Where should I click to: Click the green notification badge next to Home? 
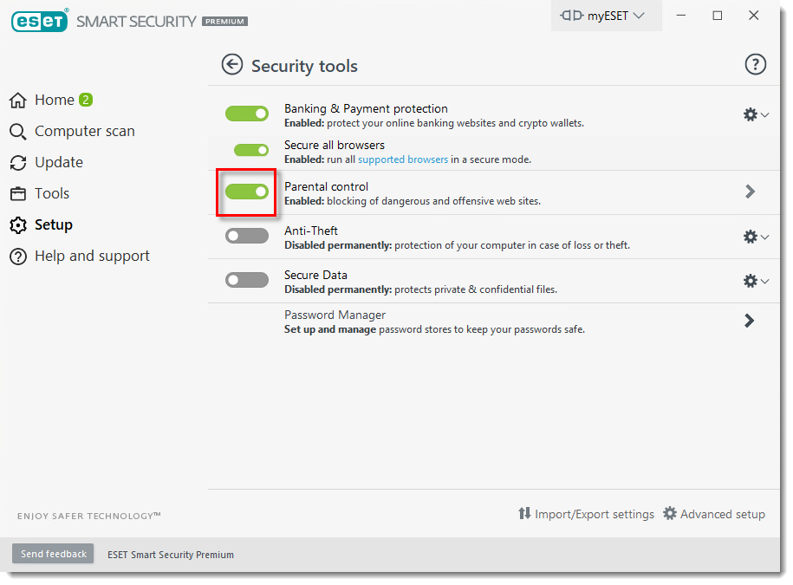(84, 99)
